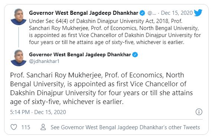212x137 pixels.
Task: Click the Twitter bird logo
Action: coord(198,13)
